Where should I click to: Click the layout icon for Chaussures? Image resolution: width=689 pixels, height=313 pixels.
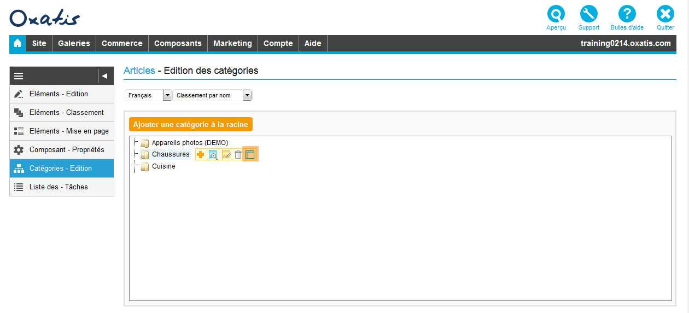click(x=250, y=155)
